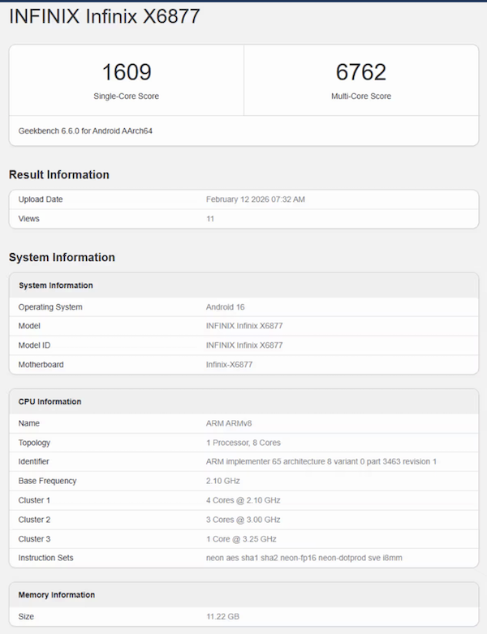Click the single-core score 1609
Screen dimensions: 487x634
(x=126, y=72)
